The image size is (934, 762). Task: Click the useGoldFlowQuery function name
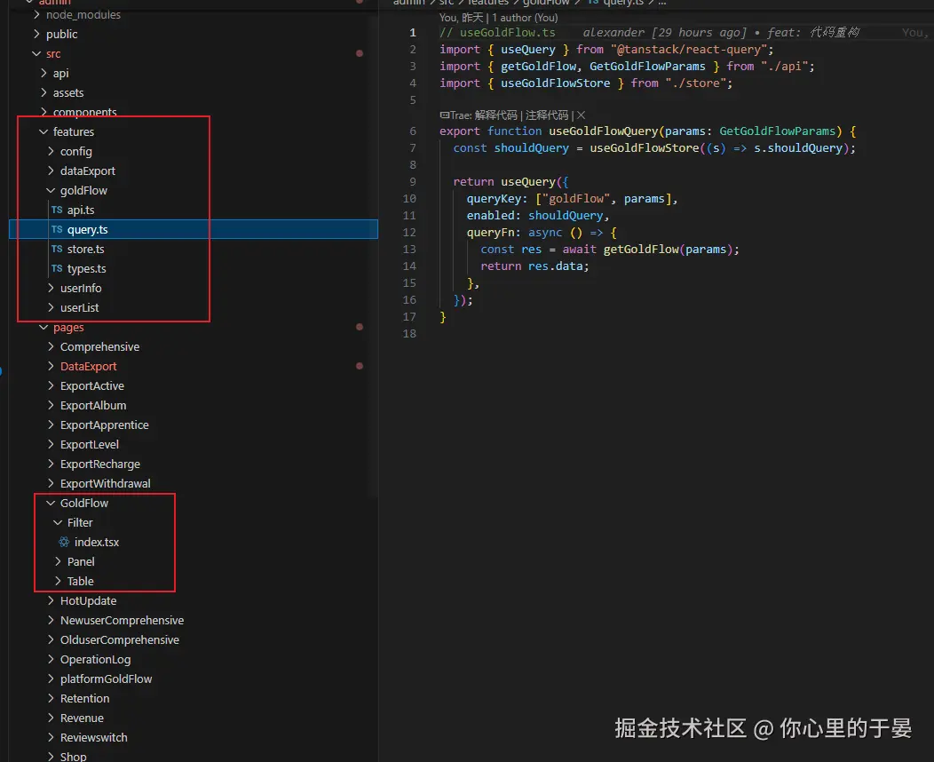pos(603,131)
